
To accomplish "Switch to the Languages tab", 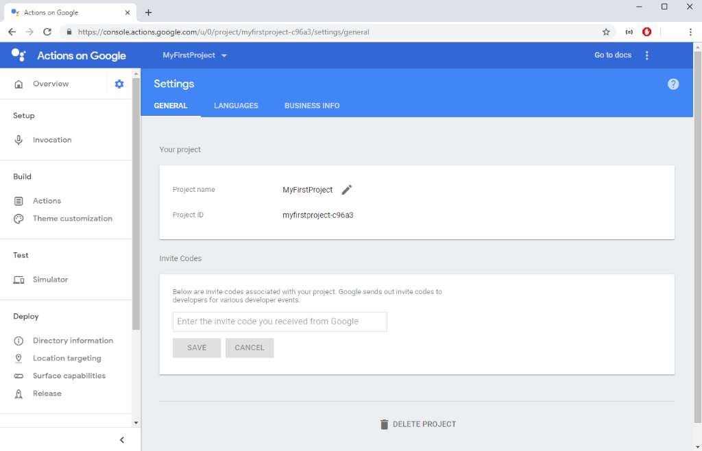I will click(x=236, y=106).
